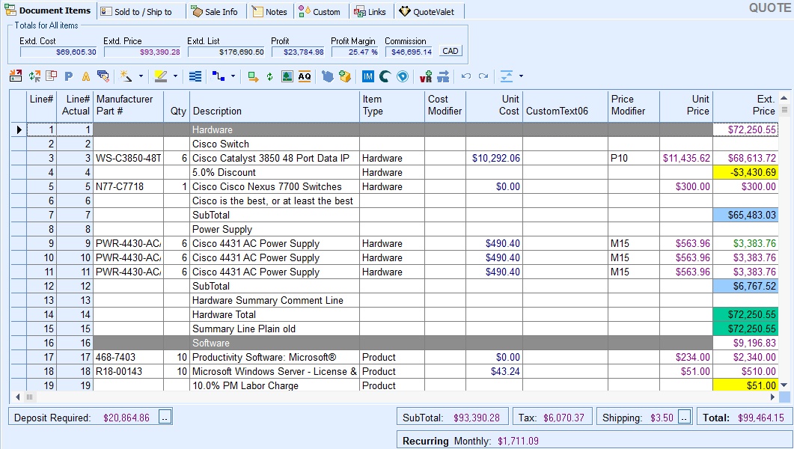Click the vR toolbar icon
The image size is (794, 449).
426,76
